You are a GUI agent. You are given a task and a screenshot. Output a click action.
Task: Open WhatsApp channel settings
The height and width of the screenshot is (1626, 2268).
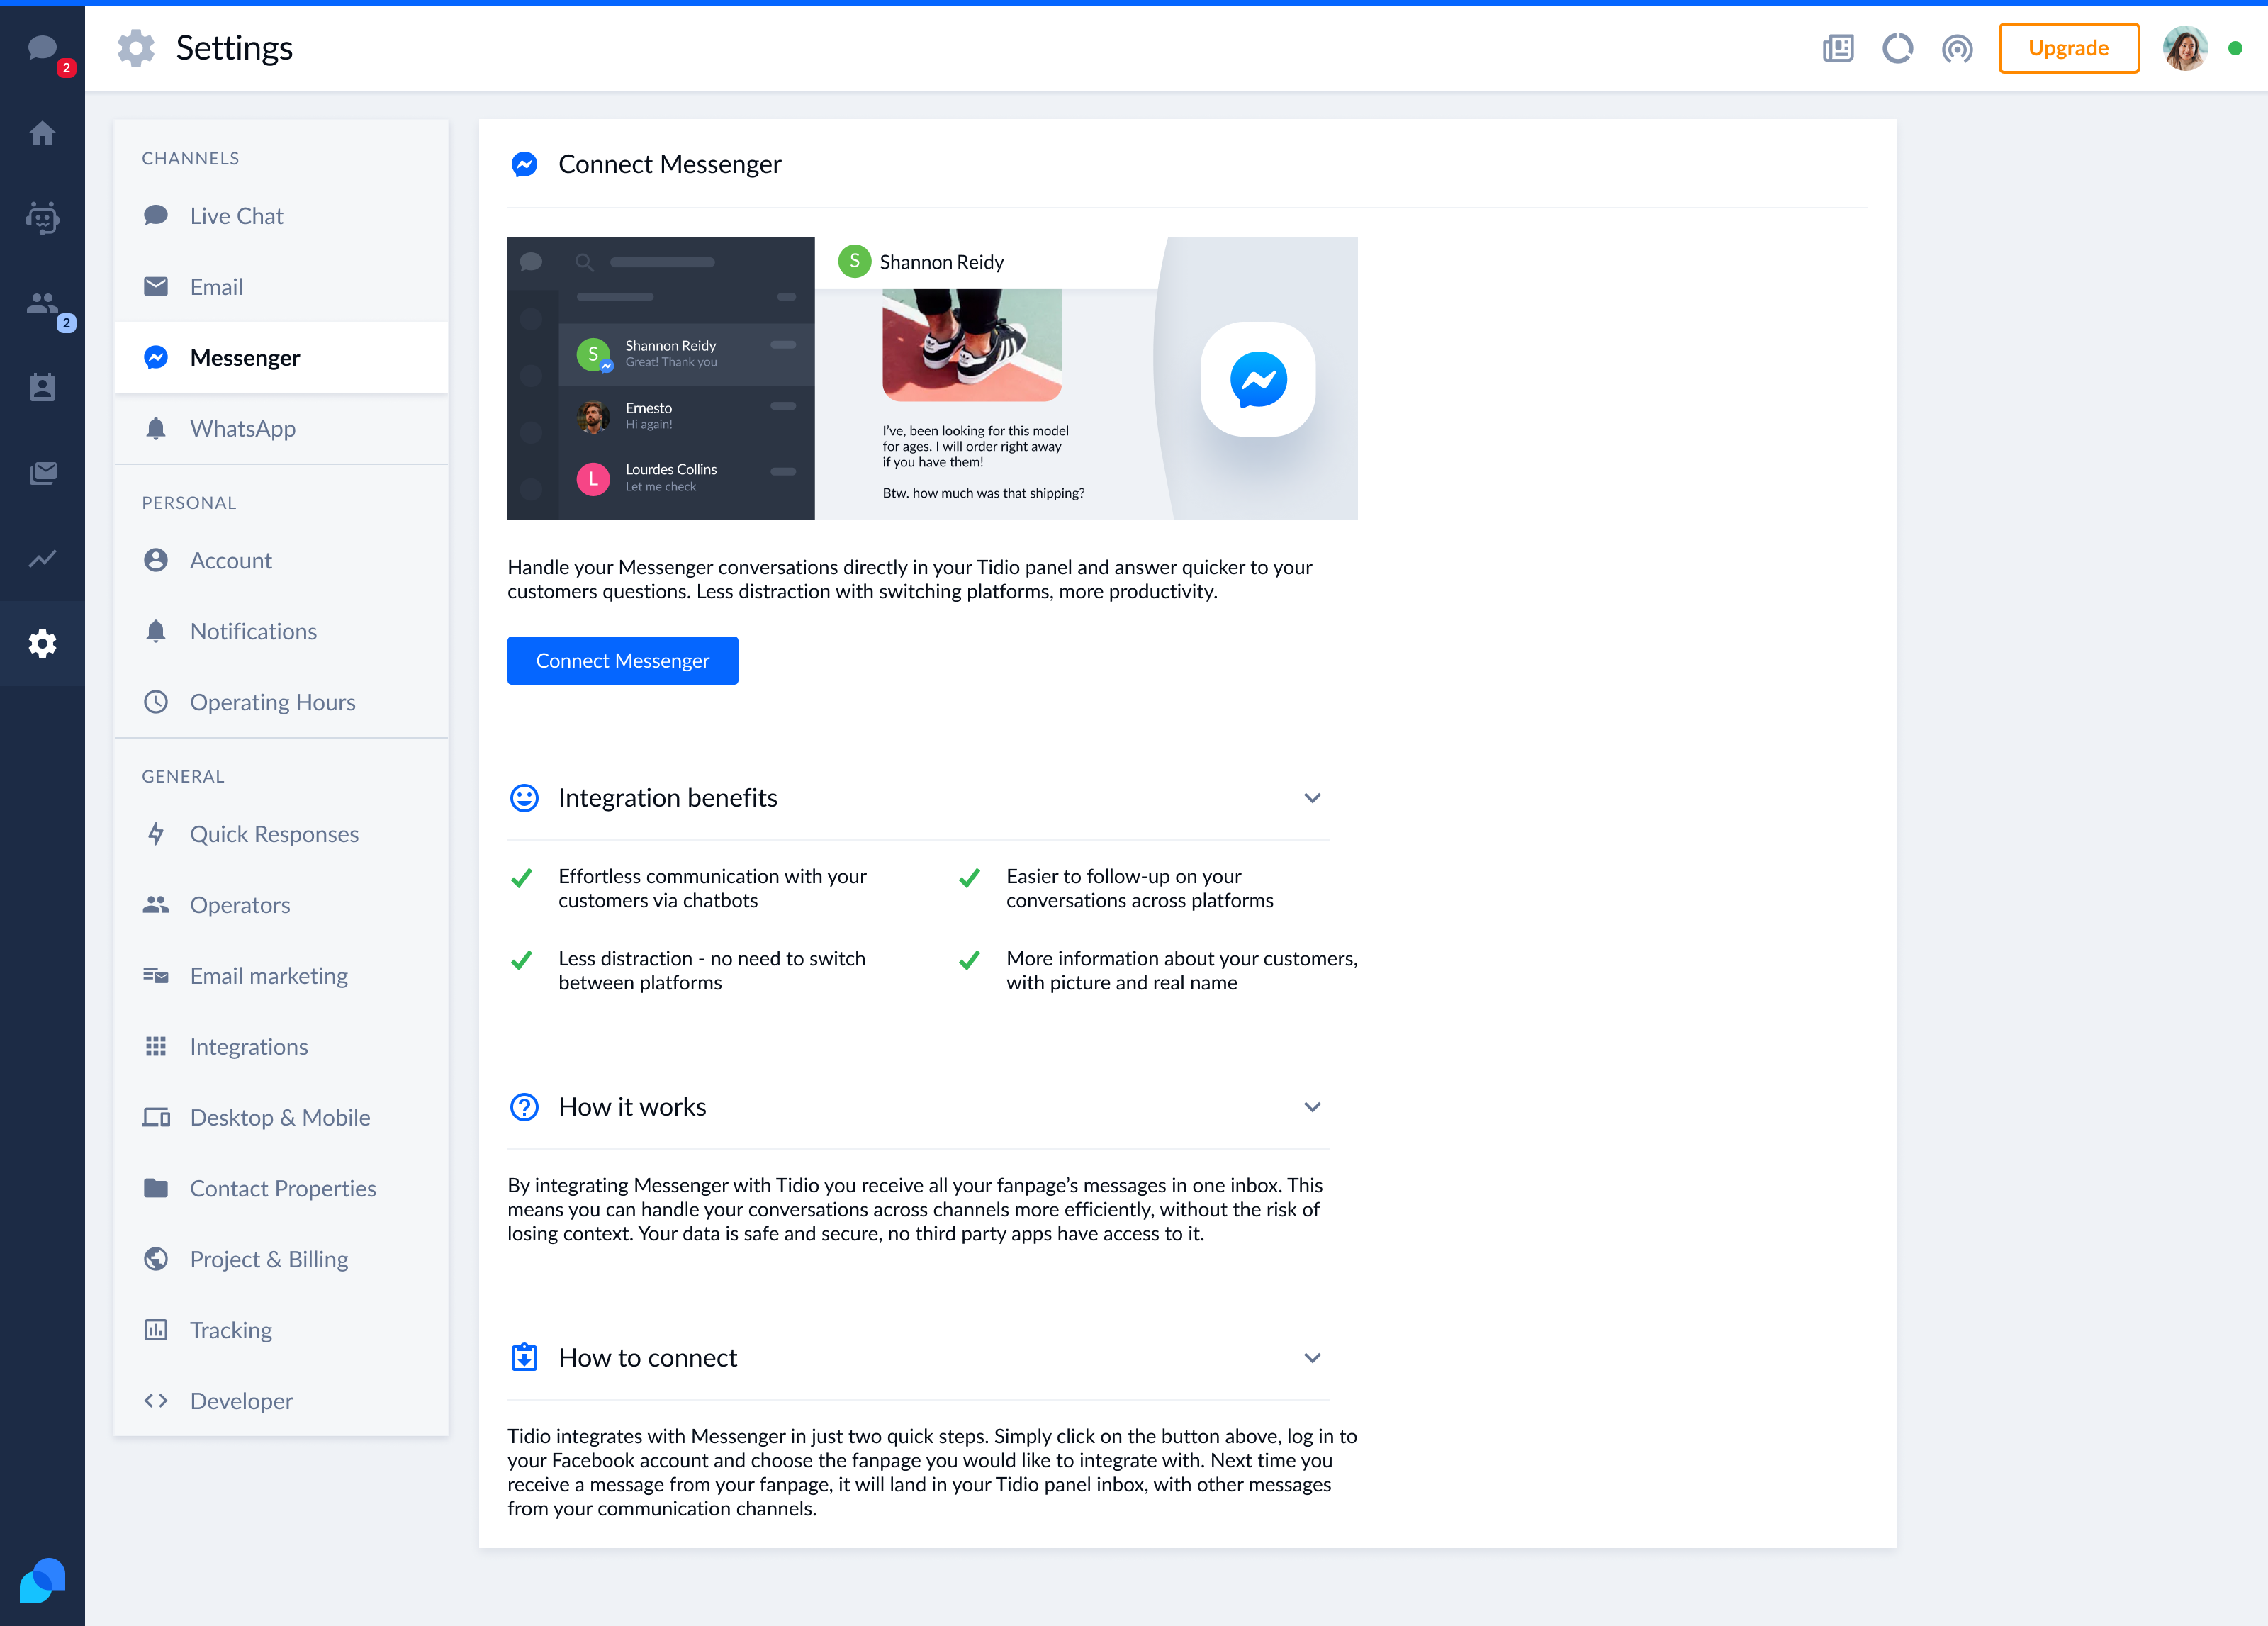tap(281, 428)
